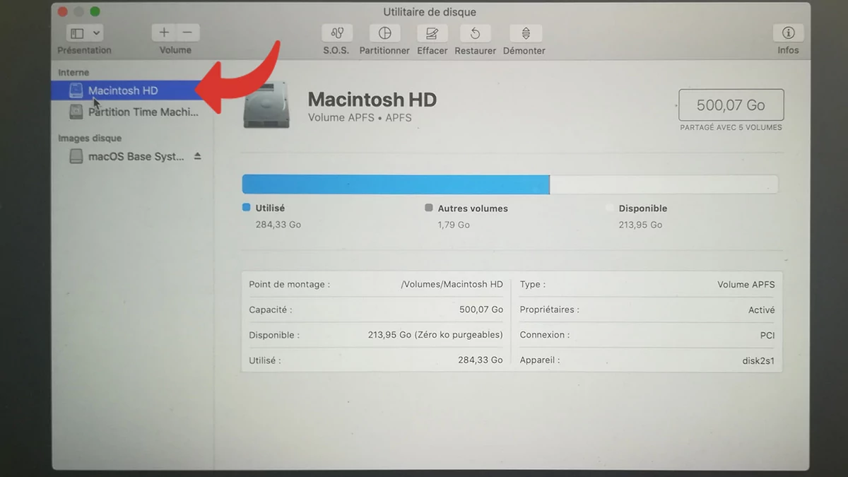The width and height of the screenshot is (848, 477).
Task: Click the Propriétaires 'Activé' value
Action: tap(762, 310)
